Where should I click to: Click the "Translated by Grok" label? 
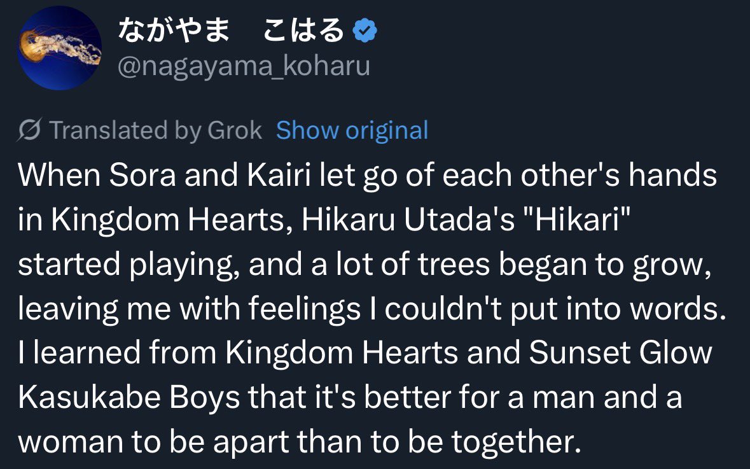click(x=155, y=130)
